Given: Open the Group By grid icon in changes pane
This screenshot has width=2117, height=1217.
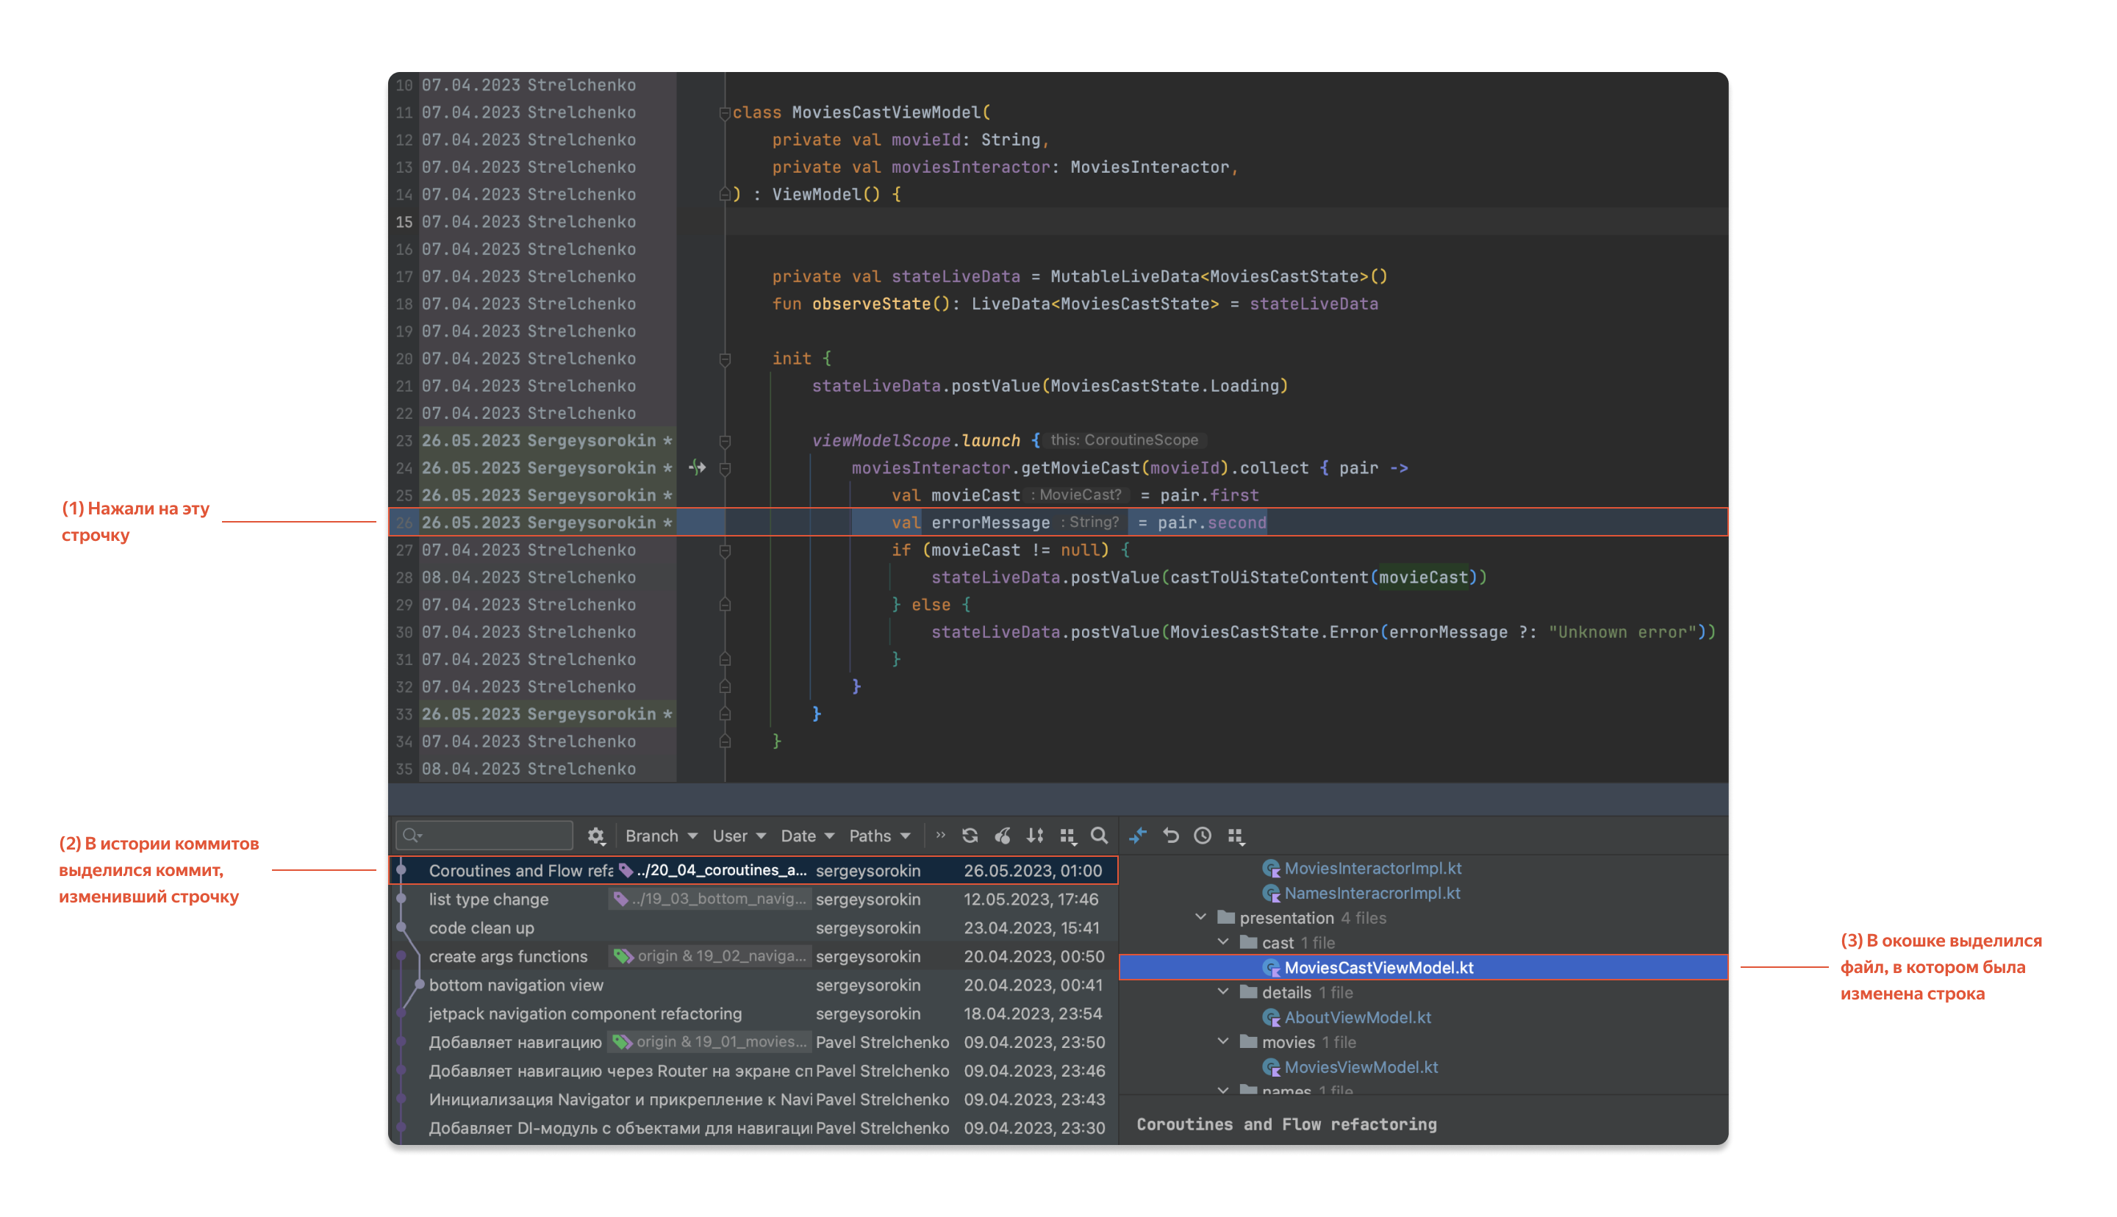Looking at the screenshot, I should tap(1235, 835).
